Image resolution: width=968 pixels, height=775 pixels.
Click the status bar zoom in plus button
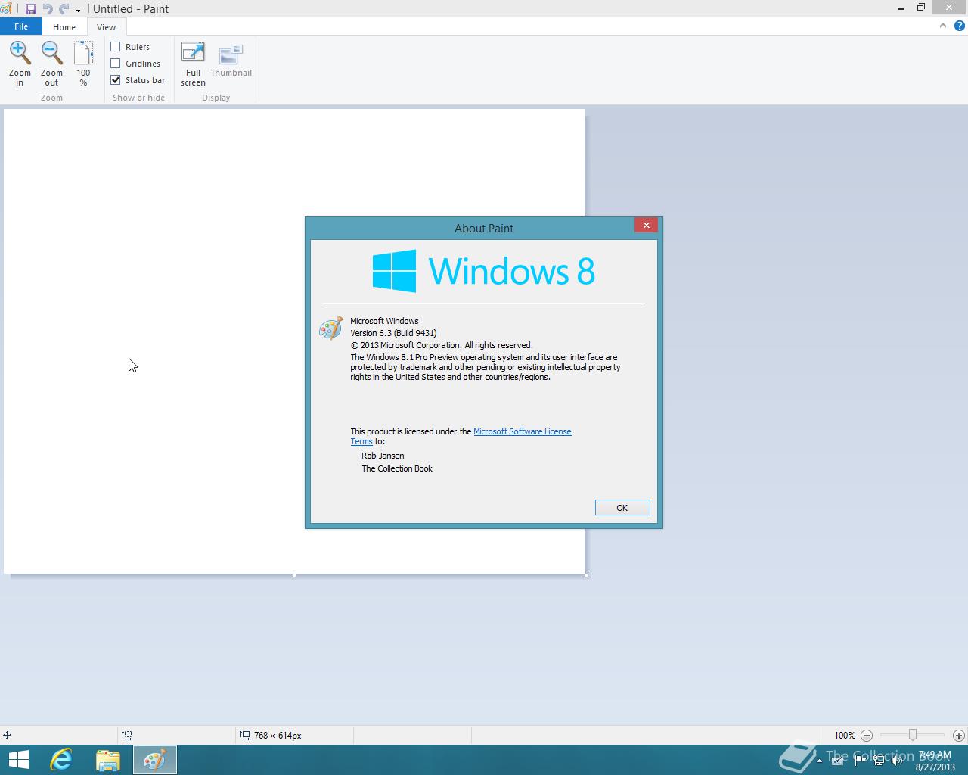(x=958, y=735)
